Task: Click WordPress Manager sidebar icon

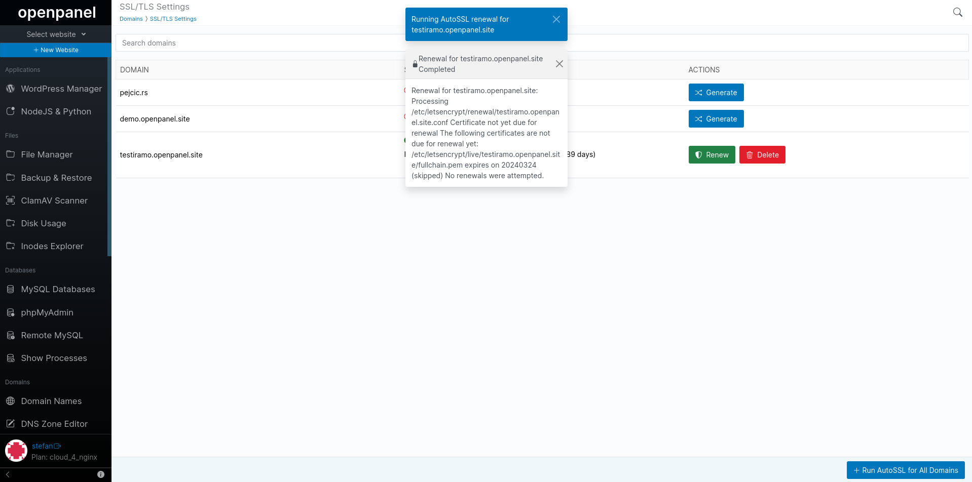Action: 10,89
